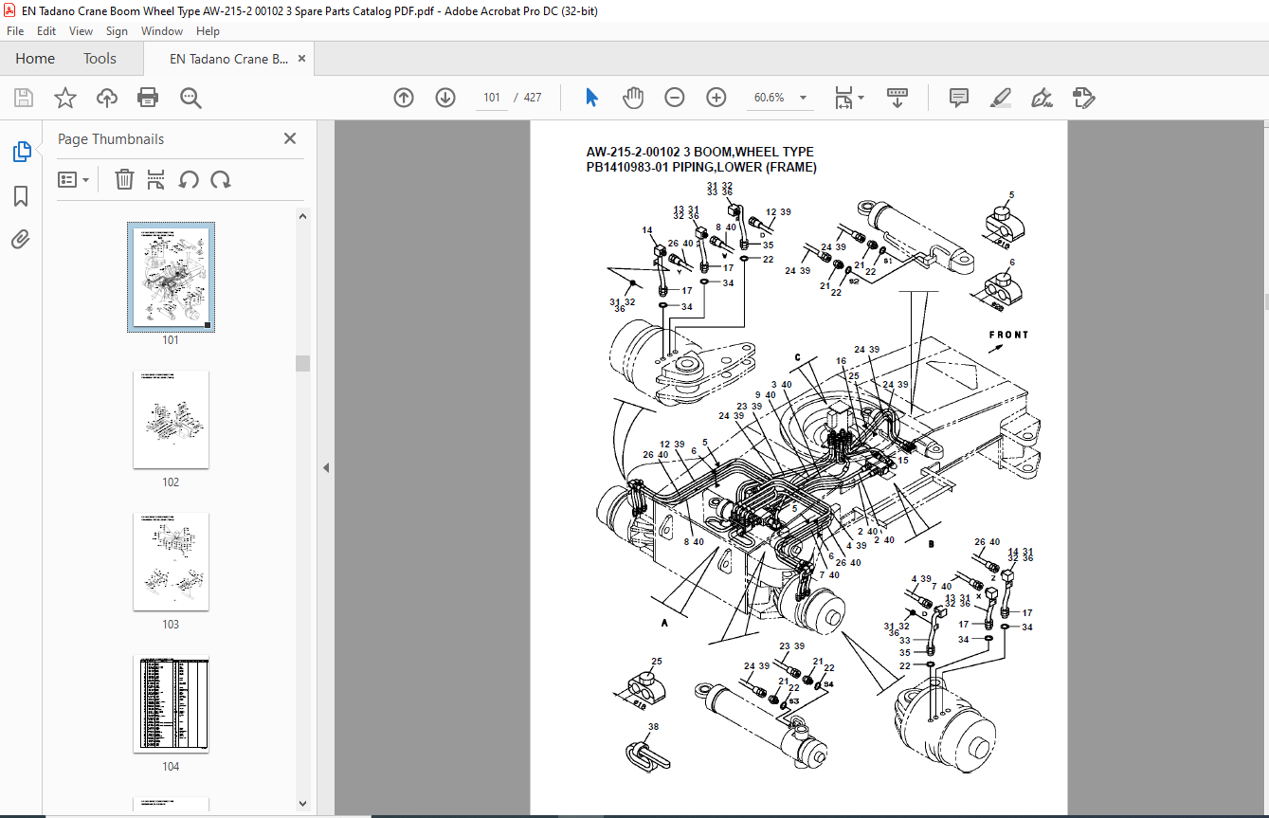Open Find text with the magnifier icon

point(190,98)
